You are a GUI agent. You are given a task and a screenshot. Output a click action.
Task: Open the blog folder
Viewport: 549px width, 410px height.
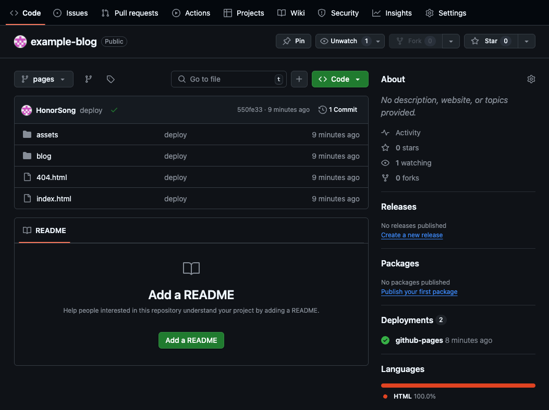click(x=44, y=156)
